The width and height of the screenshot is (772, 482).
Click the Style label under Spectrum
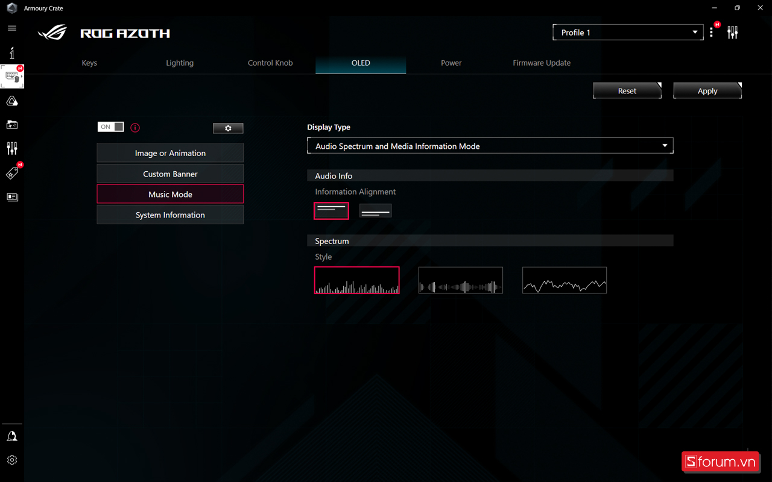[323, 257]
